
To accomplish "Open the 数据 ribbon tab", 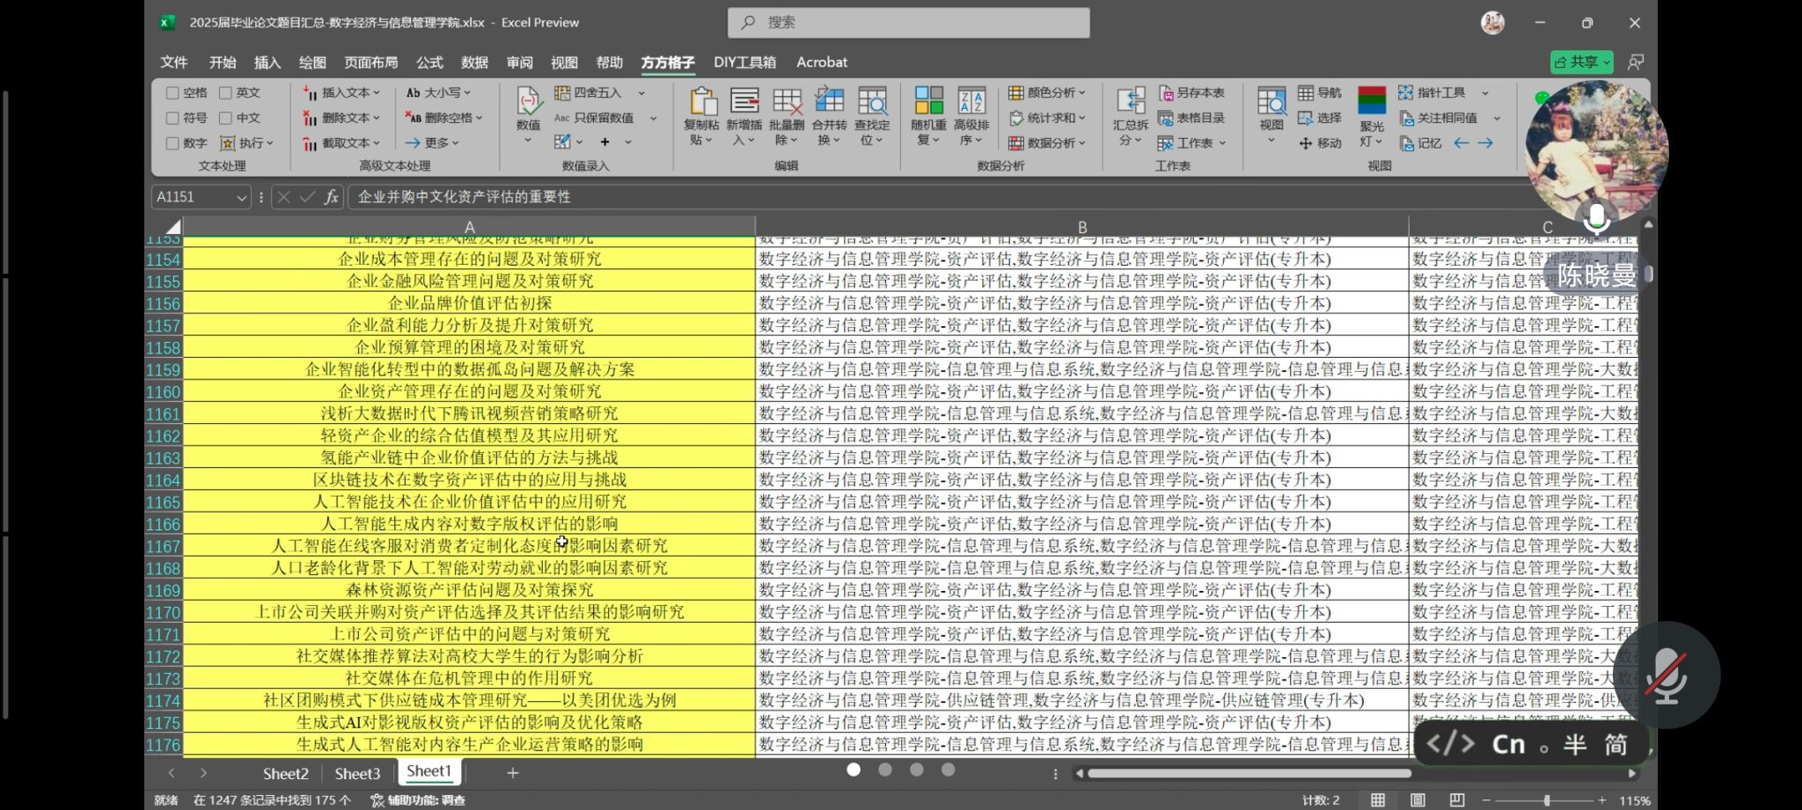I will click(474, 62).
